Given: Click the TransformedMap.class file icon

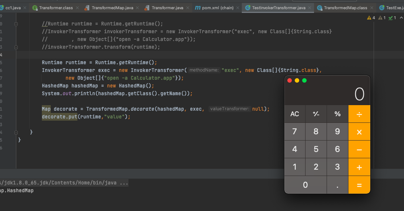Looking at the screenshot, I should point(320,8).
